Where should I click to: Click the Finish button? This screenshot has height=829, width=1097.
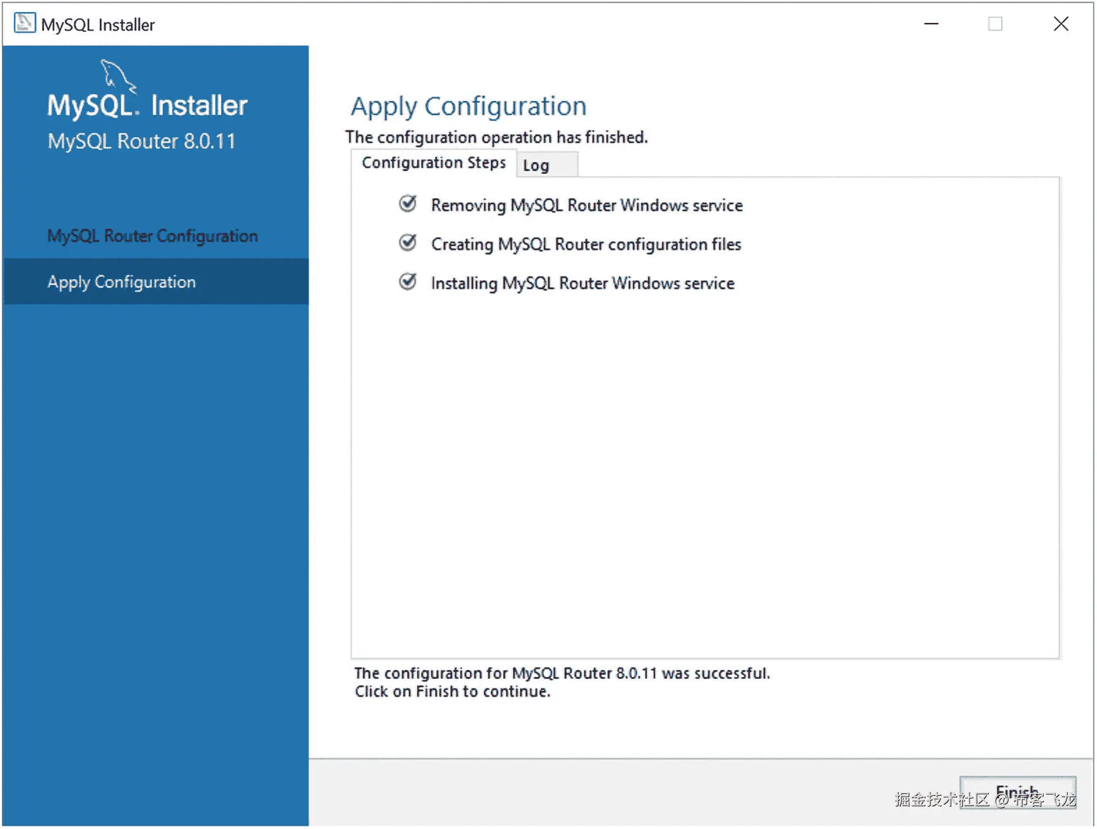click(x=1018, y=792)
